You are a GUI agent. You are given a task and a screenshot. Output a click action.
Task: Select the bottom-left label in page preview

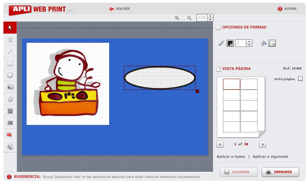pos(231,127)
